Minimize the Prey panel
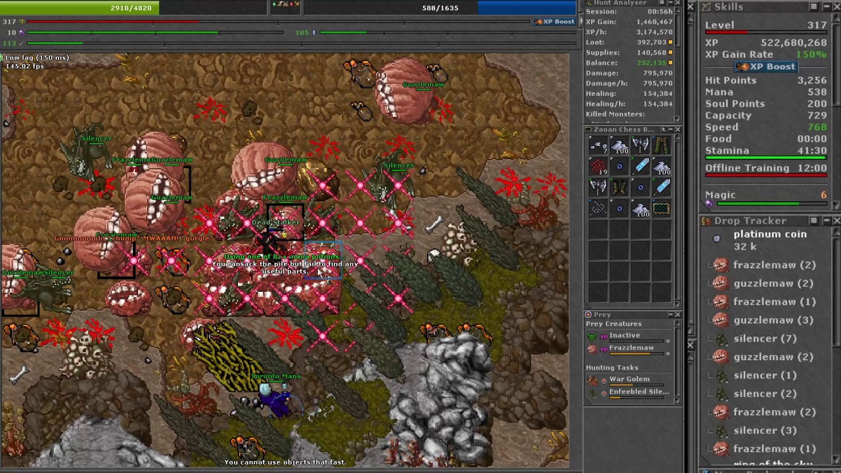This screenshot has height=473, width=841. point(671,315)
